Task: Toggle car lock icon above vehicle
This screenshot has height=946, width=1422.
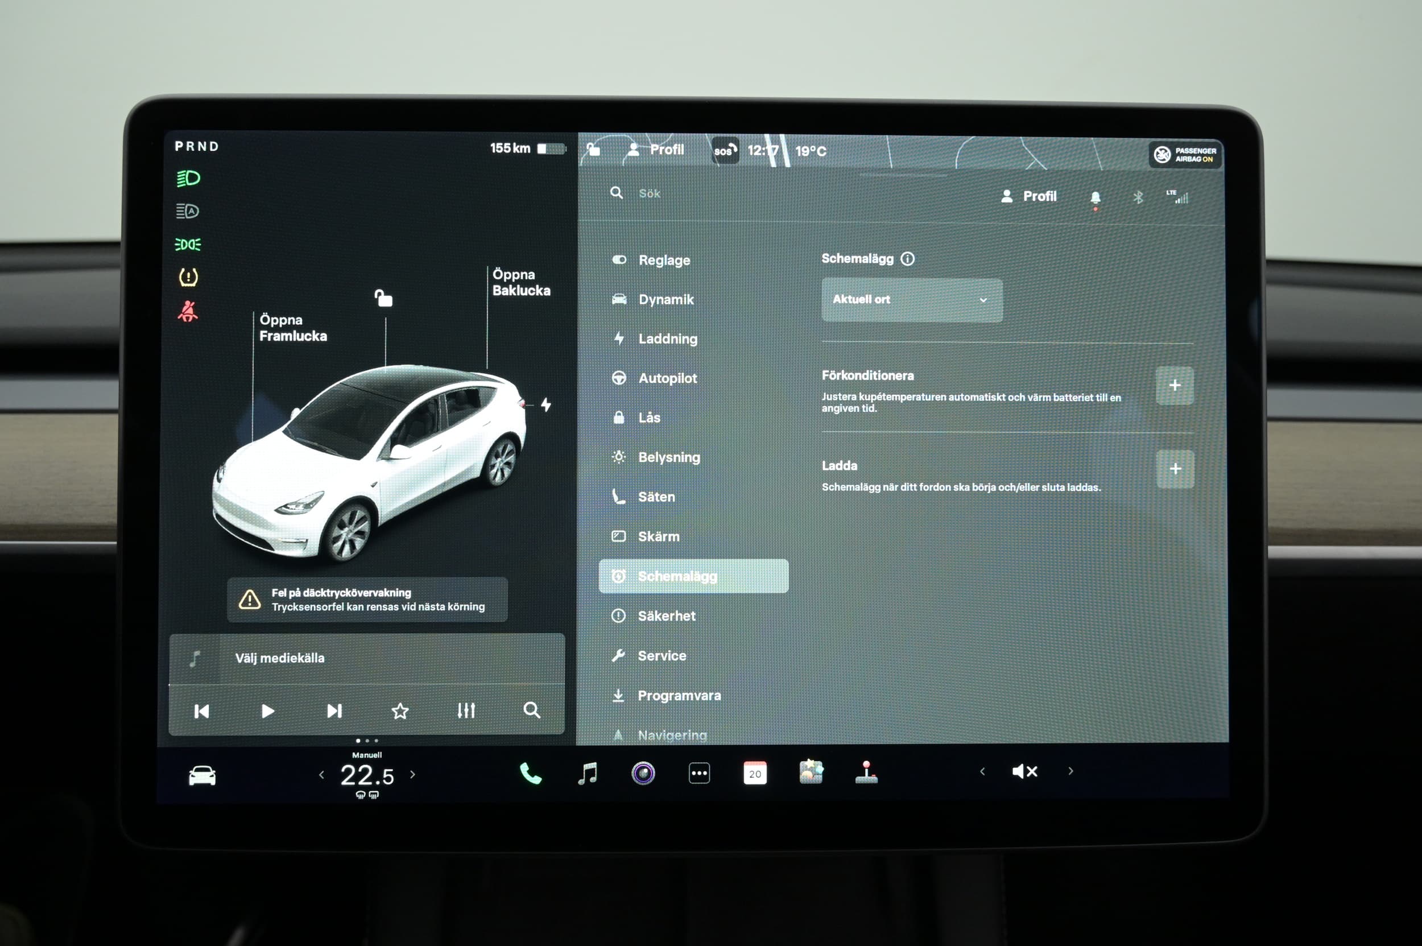Action: coord(384,298)
